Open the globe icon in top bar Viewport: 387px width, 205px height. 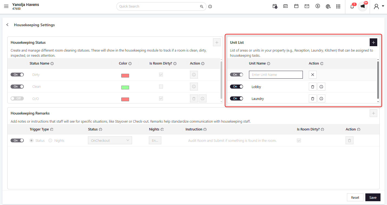pos(328,6)
